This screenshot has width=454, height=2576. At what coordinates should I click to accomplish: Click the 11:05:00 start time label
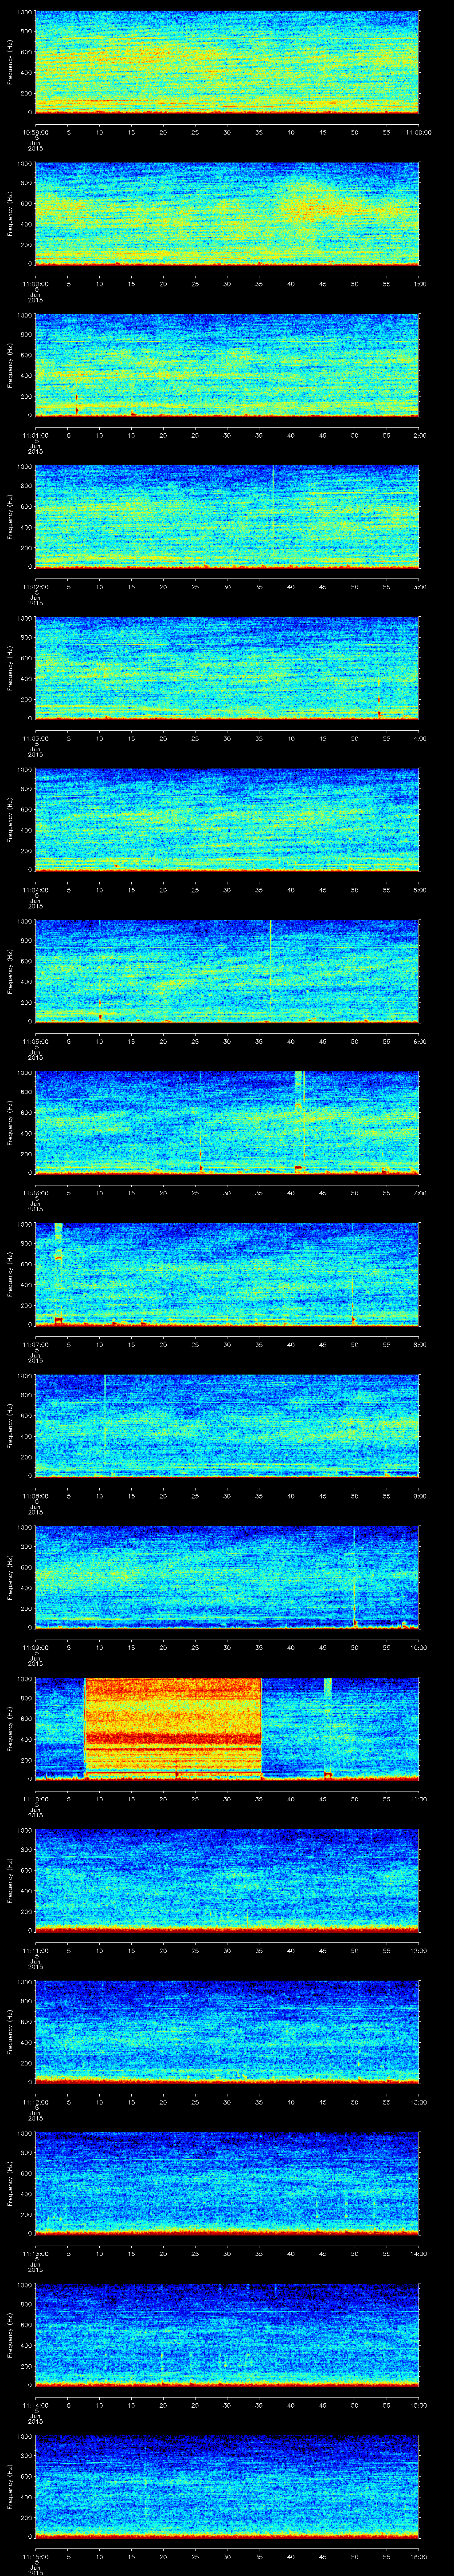(35, 1041)
